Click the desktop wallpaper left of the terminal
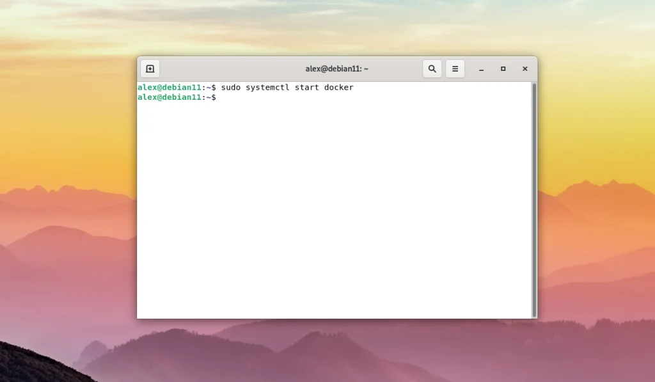This screenshot has height=382, width=655. click(x=67, y=188)
